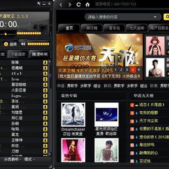Switch to the 首页 tab
Screen dimensions: 169x169
[x=69, y=28]
